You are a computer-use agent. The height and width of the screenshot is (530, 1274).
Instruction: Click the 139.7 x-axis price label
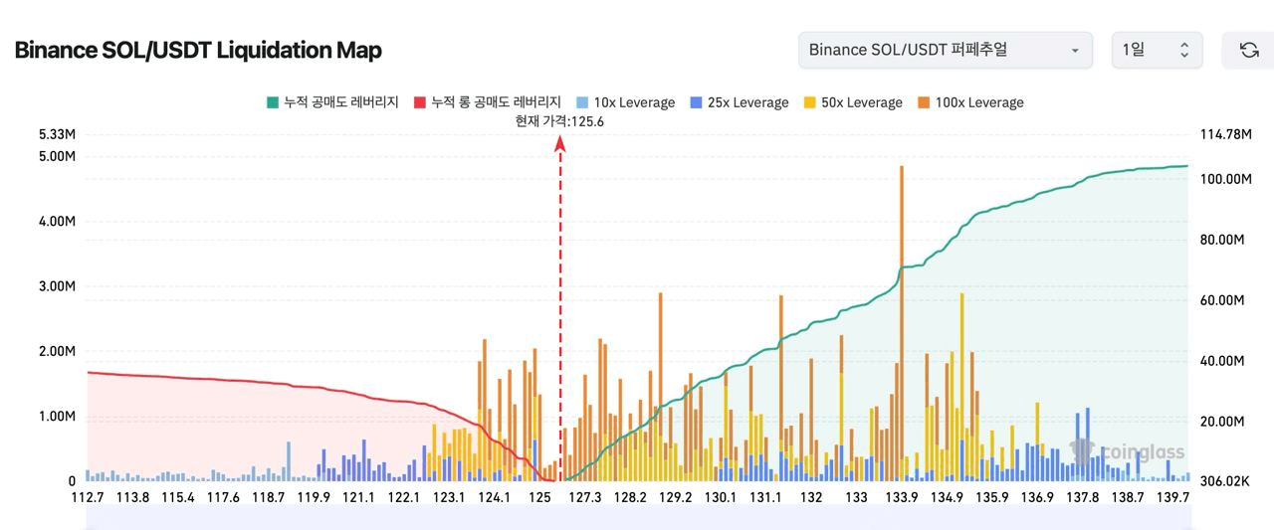tap(1172, 497)
